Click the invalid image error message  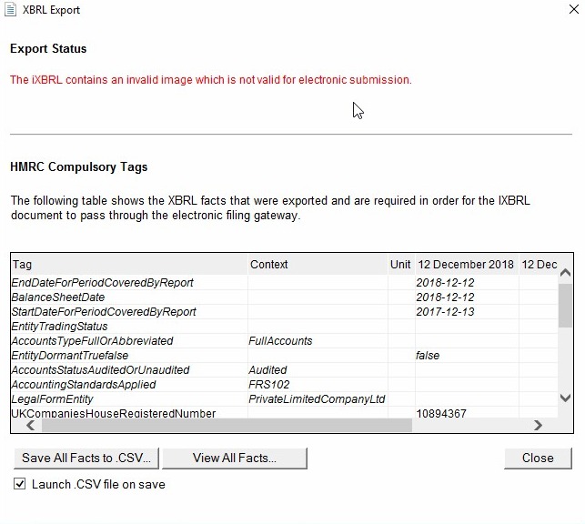pyautogui.click(x=211, y=80)
